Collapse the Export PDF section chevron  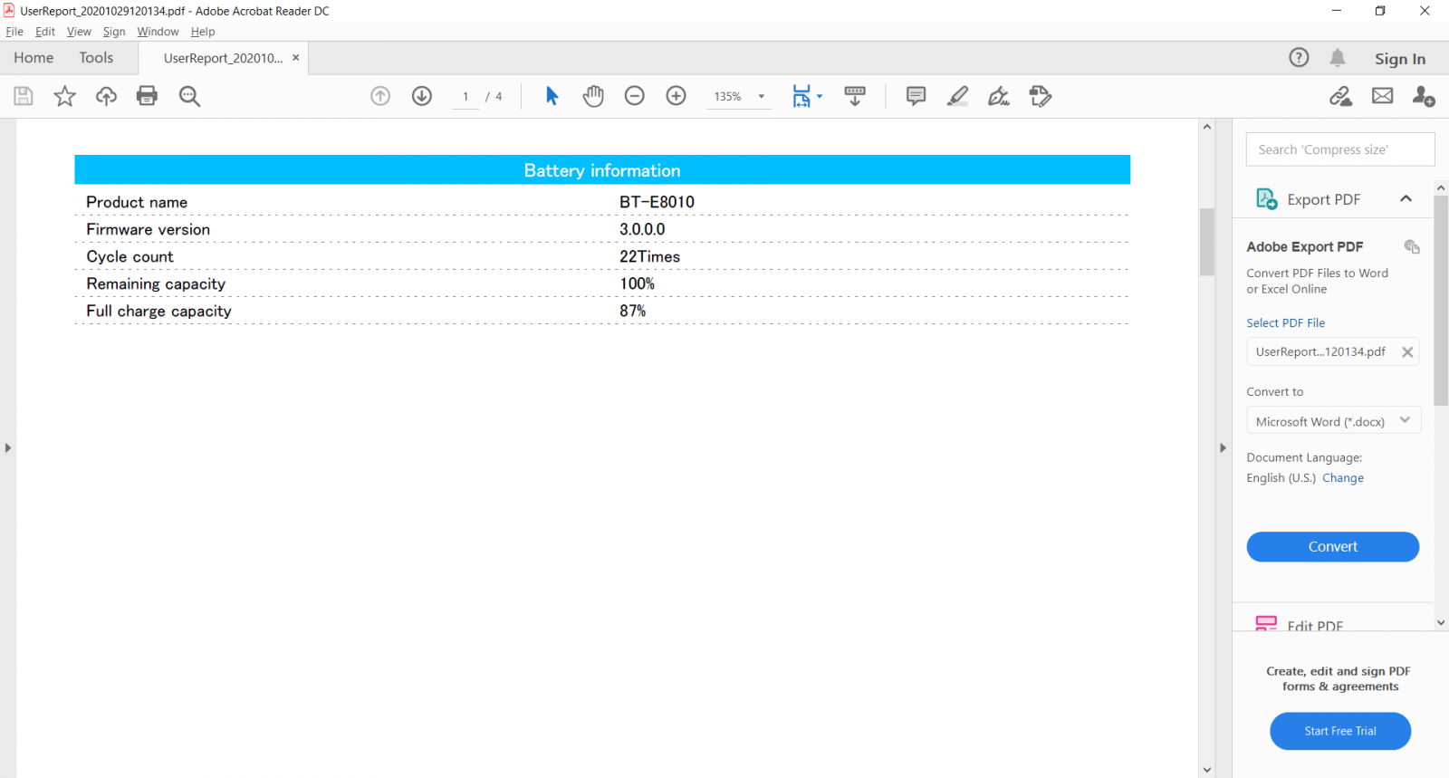[x=1406, y=198]
